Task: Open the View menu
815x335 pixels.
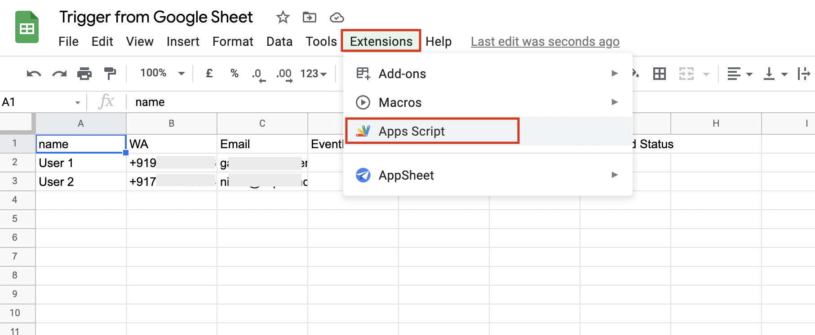Action: tap(140, 41)
